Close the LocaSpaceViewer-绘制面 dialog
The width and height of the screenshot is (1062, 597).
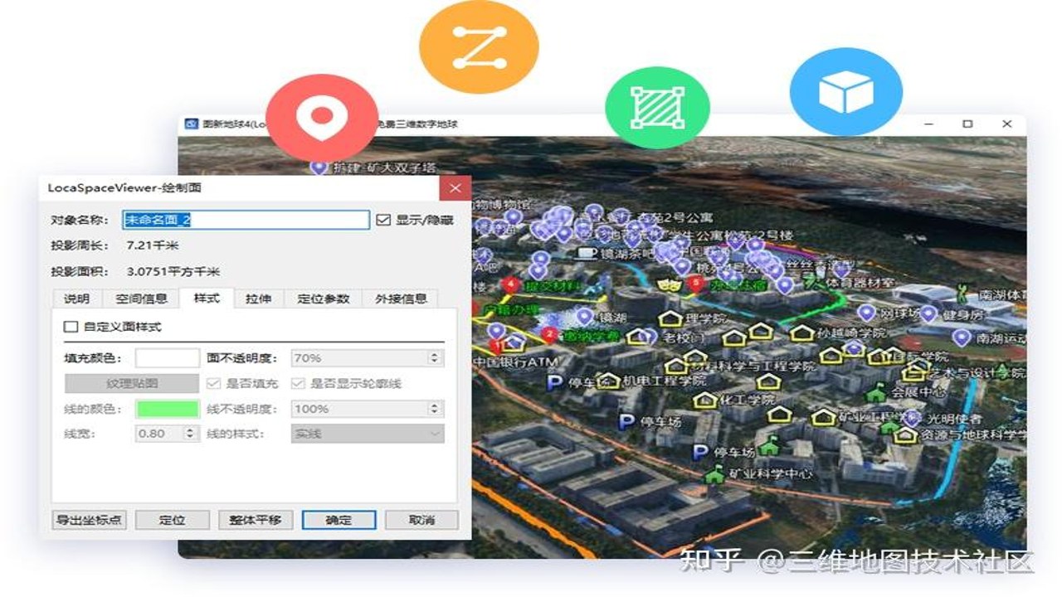455,188
